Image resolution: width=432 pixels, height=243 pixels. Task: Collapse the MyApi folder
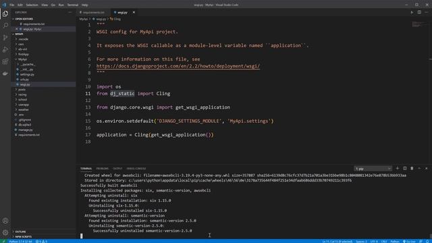21,59
